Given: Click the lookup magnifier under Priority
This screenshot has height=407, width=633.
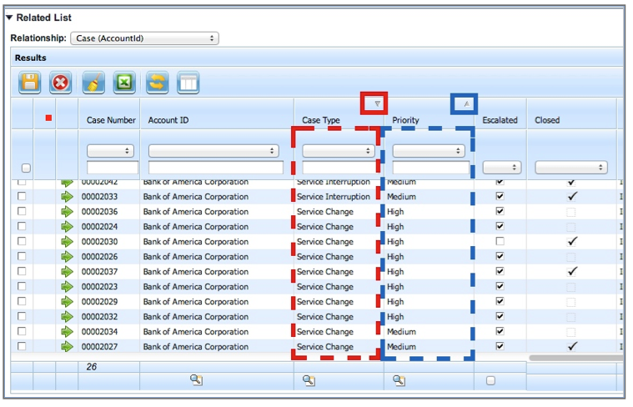Looking at the screenshot, I should [x=399, y=380].
